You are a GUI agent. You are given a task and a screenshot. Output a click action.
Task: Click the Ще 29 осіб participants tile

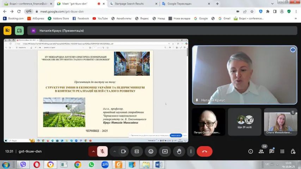[245, 122]
